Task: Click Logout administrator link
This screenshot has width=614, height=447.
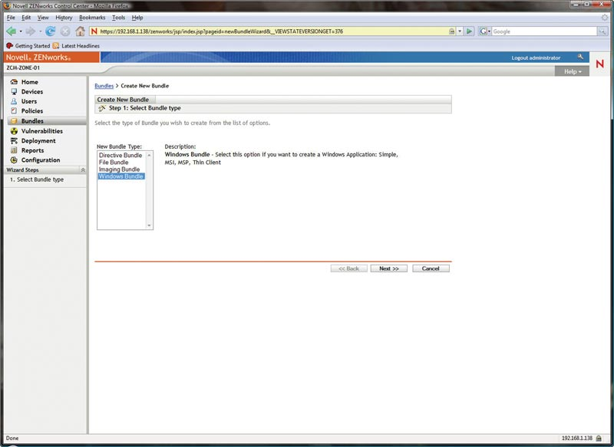Action: coord(536,58)
